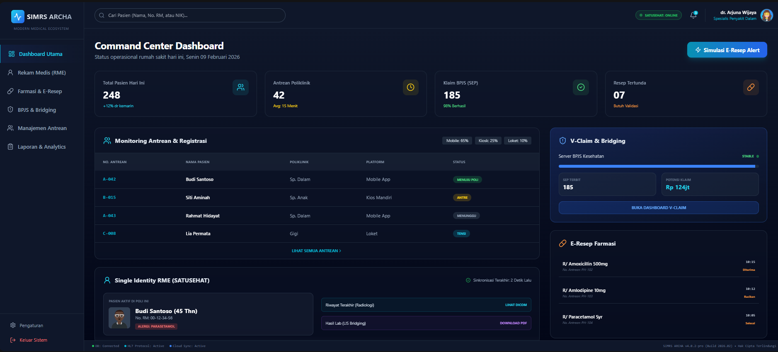Select the Kiosk: 25% filter chip
The height and width of the screenshot is (352, 778).
[x=488, y=141]
